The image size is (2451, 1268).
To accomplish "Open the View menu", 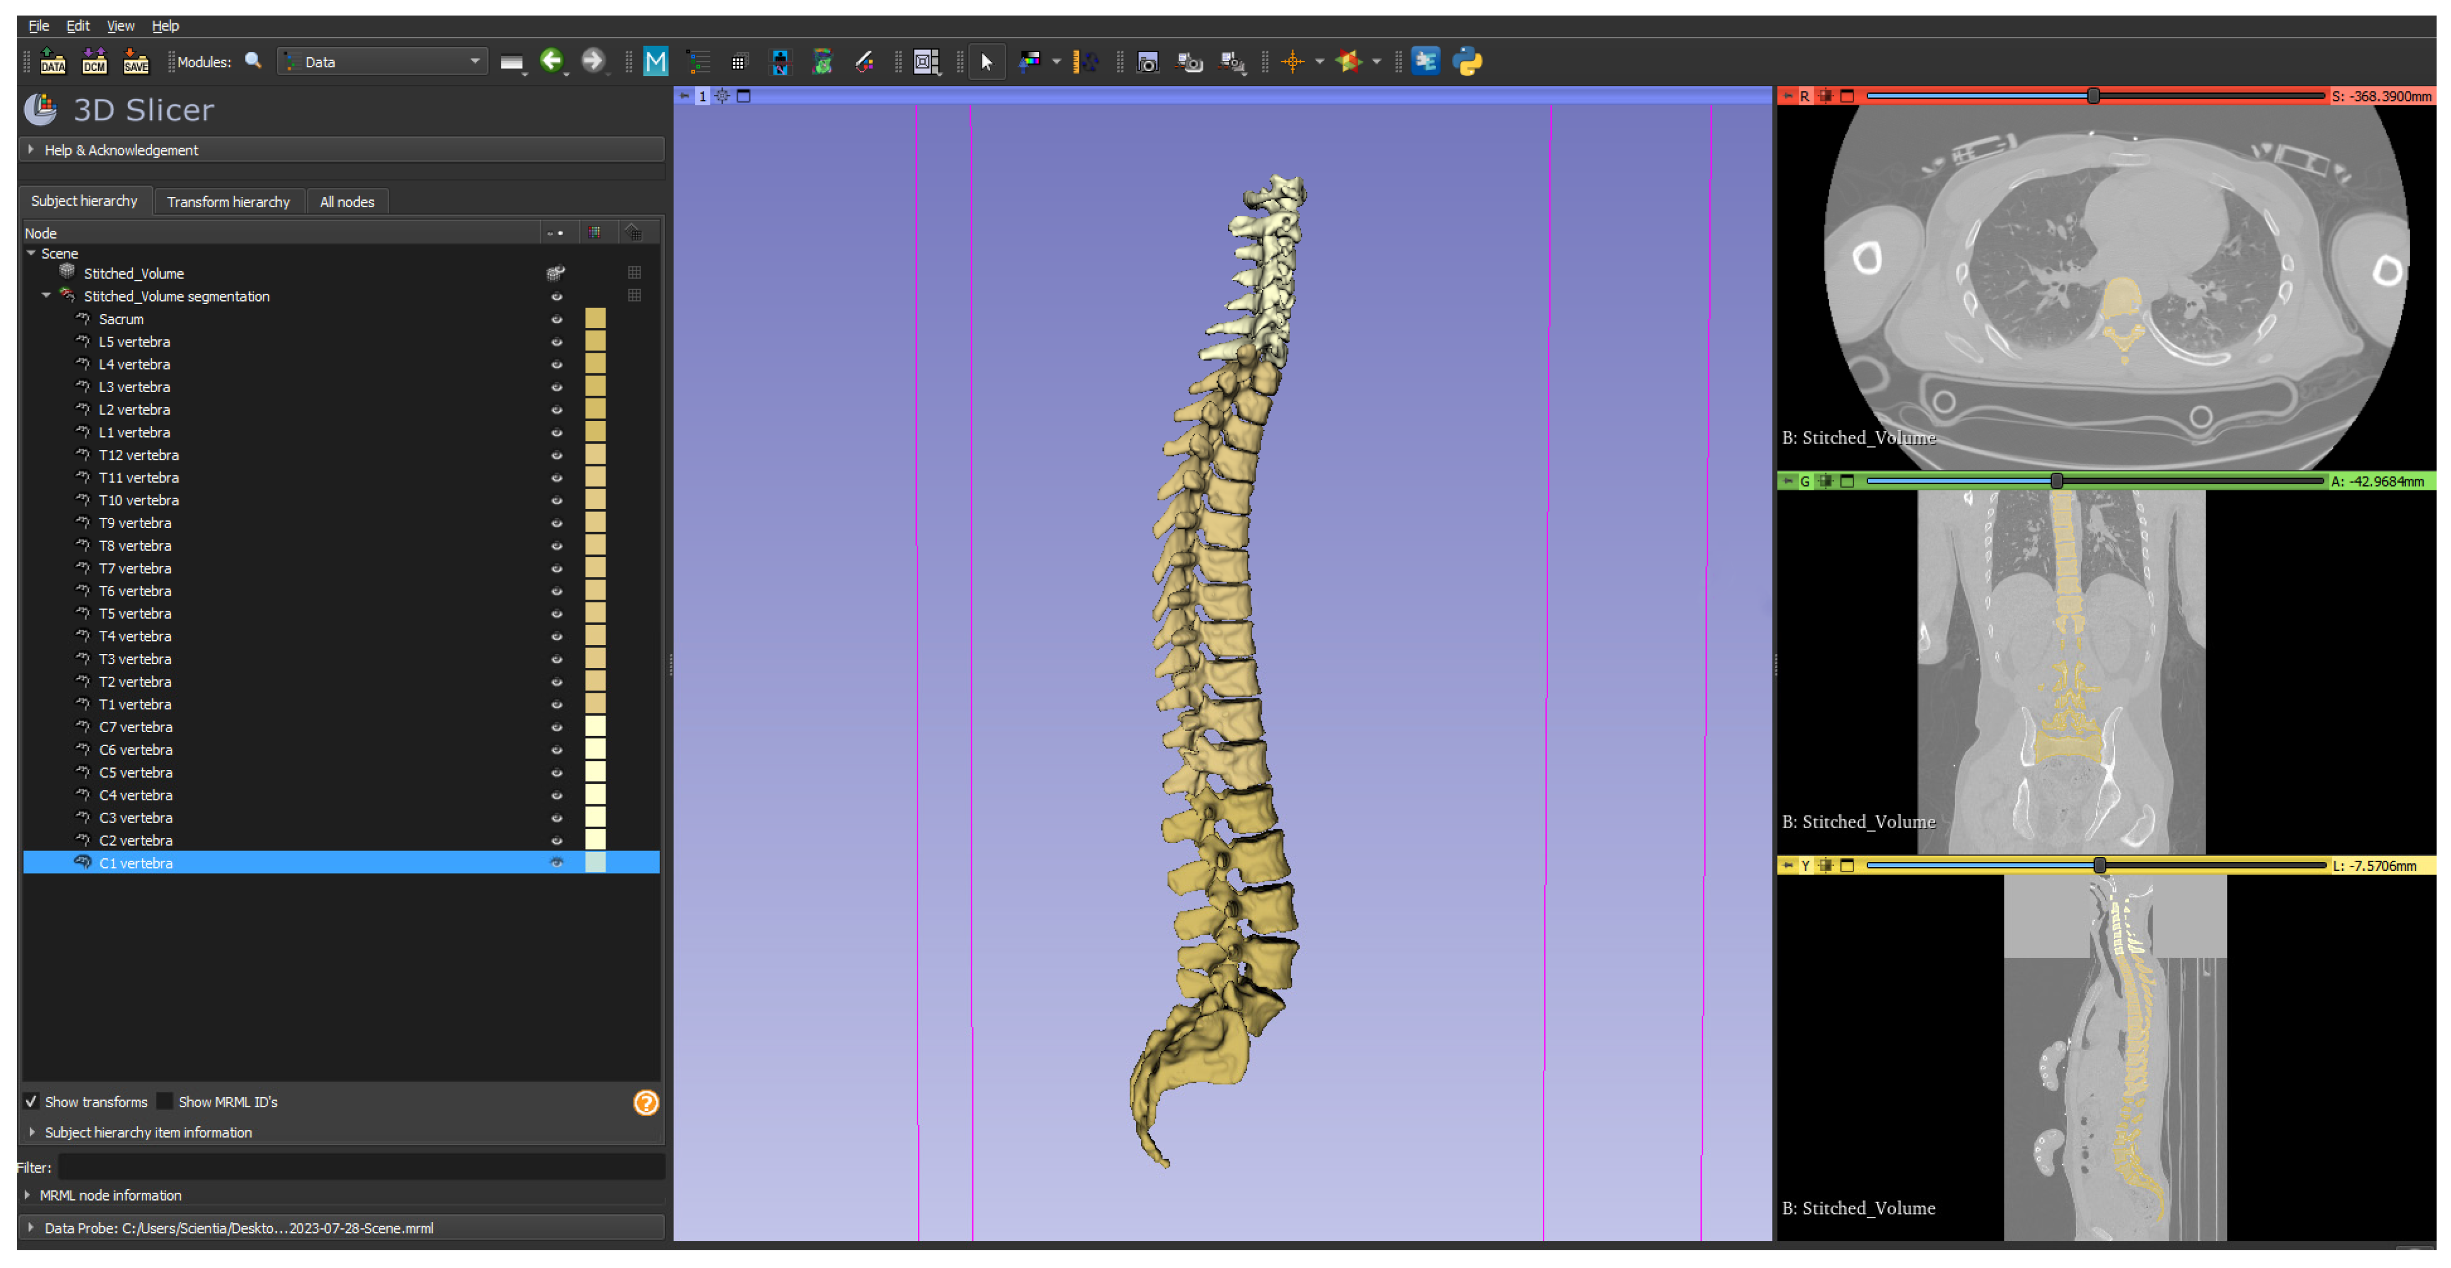I will [x=120, y=26].
